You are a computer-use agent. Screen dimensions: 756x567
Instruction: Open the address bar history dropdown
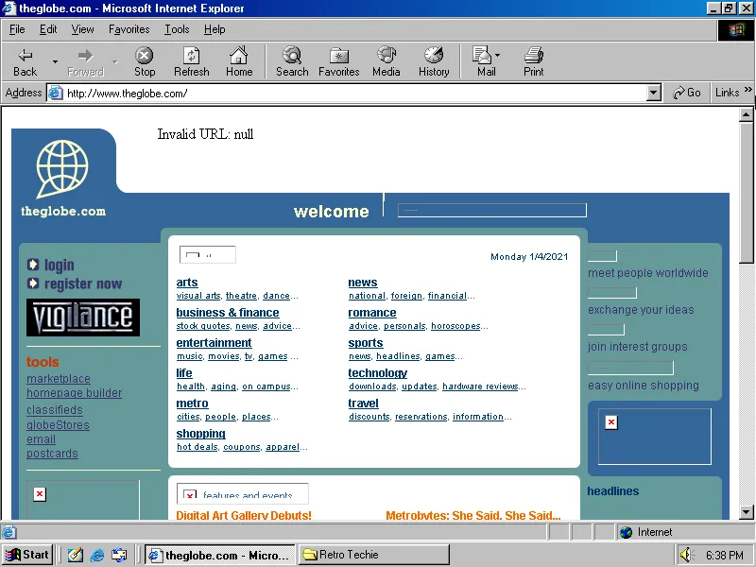click(x=654, y=92)
